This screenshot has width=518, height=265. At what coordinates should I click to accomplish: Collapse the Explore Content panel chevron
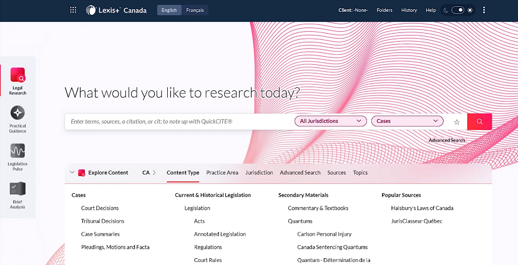click(x=72, y=172)
